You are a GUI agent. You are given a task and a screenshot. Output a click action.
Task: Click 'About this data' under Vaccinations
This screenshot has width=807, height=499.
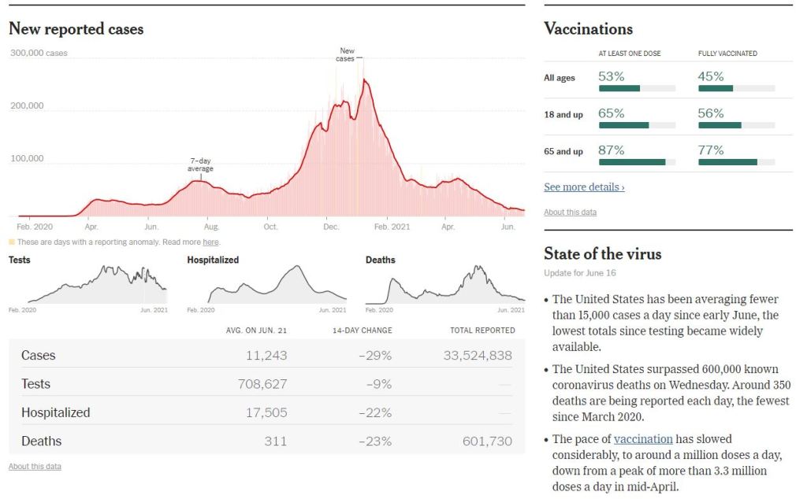570,213
